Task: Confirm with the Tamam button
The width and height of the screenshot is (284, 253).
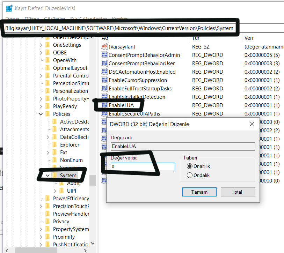Action: click(199, 192)
